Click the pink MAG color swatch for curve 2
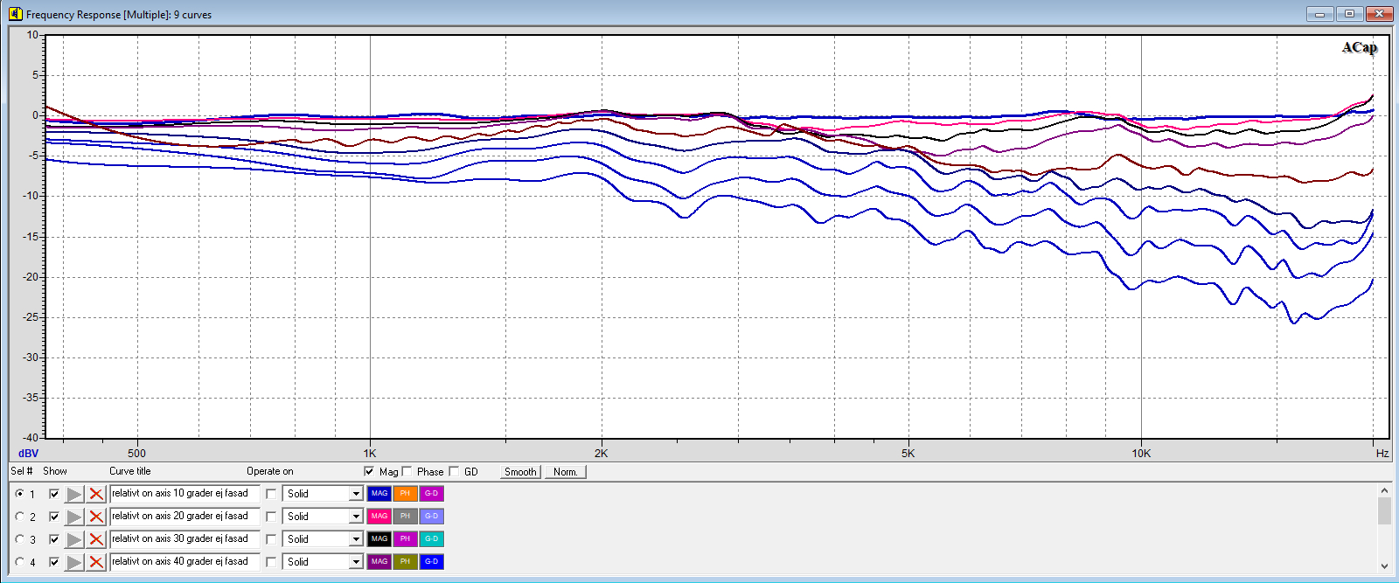1399x583 pixels. point(379,517)
